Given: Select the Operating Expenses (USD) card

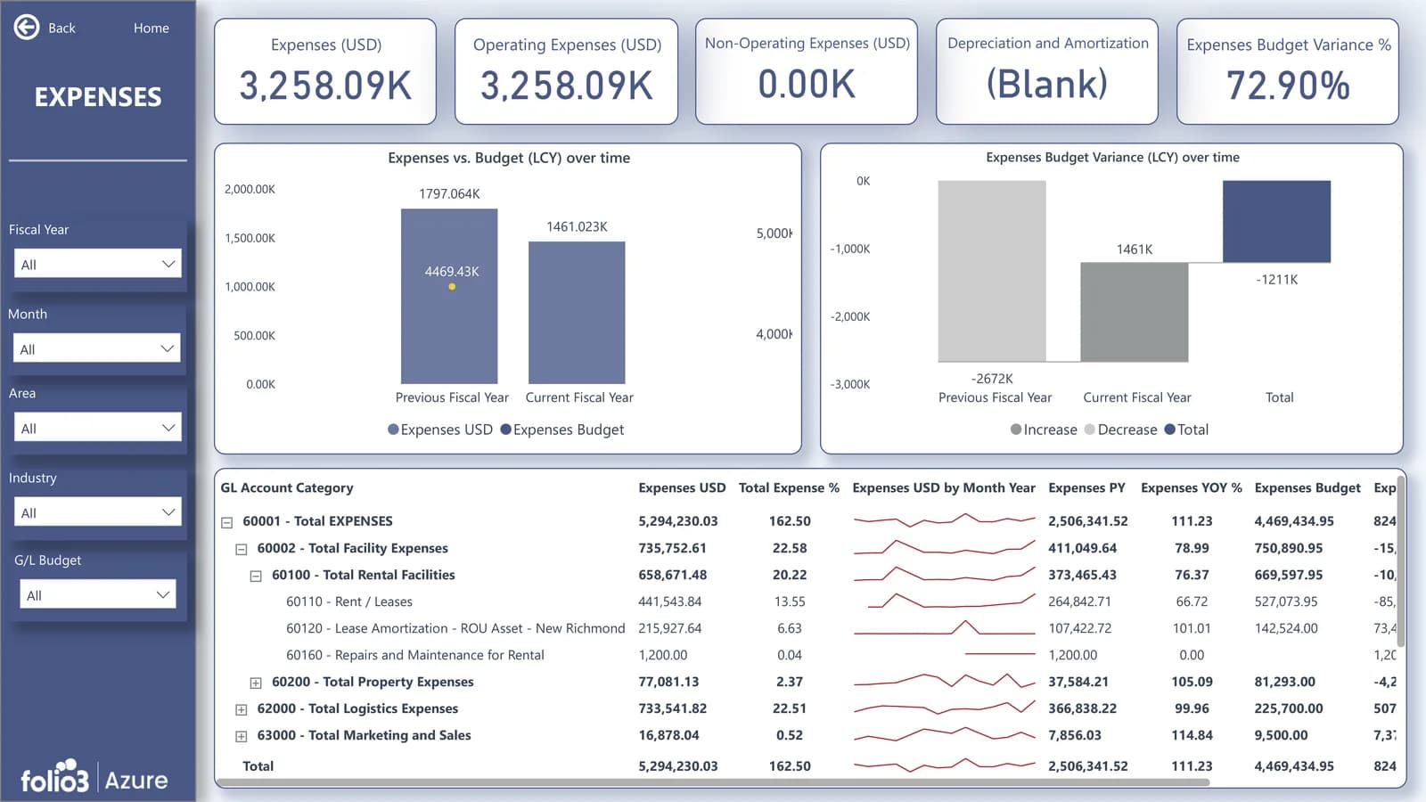Looking at the screenshot, I should 567,71.
